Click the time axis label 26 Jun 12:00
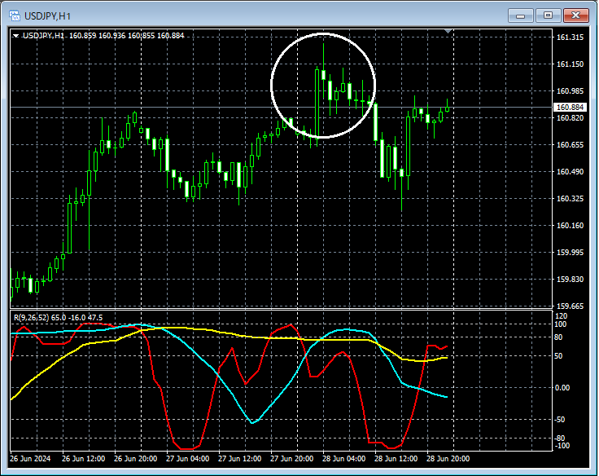Viewport: 599px width, 476px height. coord(83,458)
